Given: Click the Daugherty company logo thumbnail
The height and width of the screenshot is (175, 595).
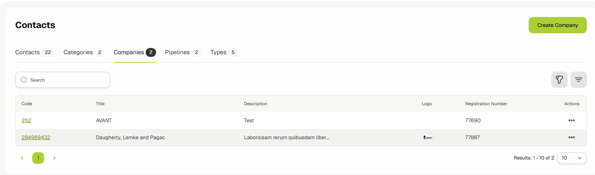Looking at the screenshot, I should (x=428, y=137).
